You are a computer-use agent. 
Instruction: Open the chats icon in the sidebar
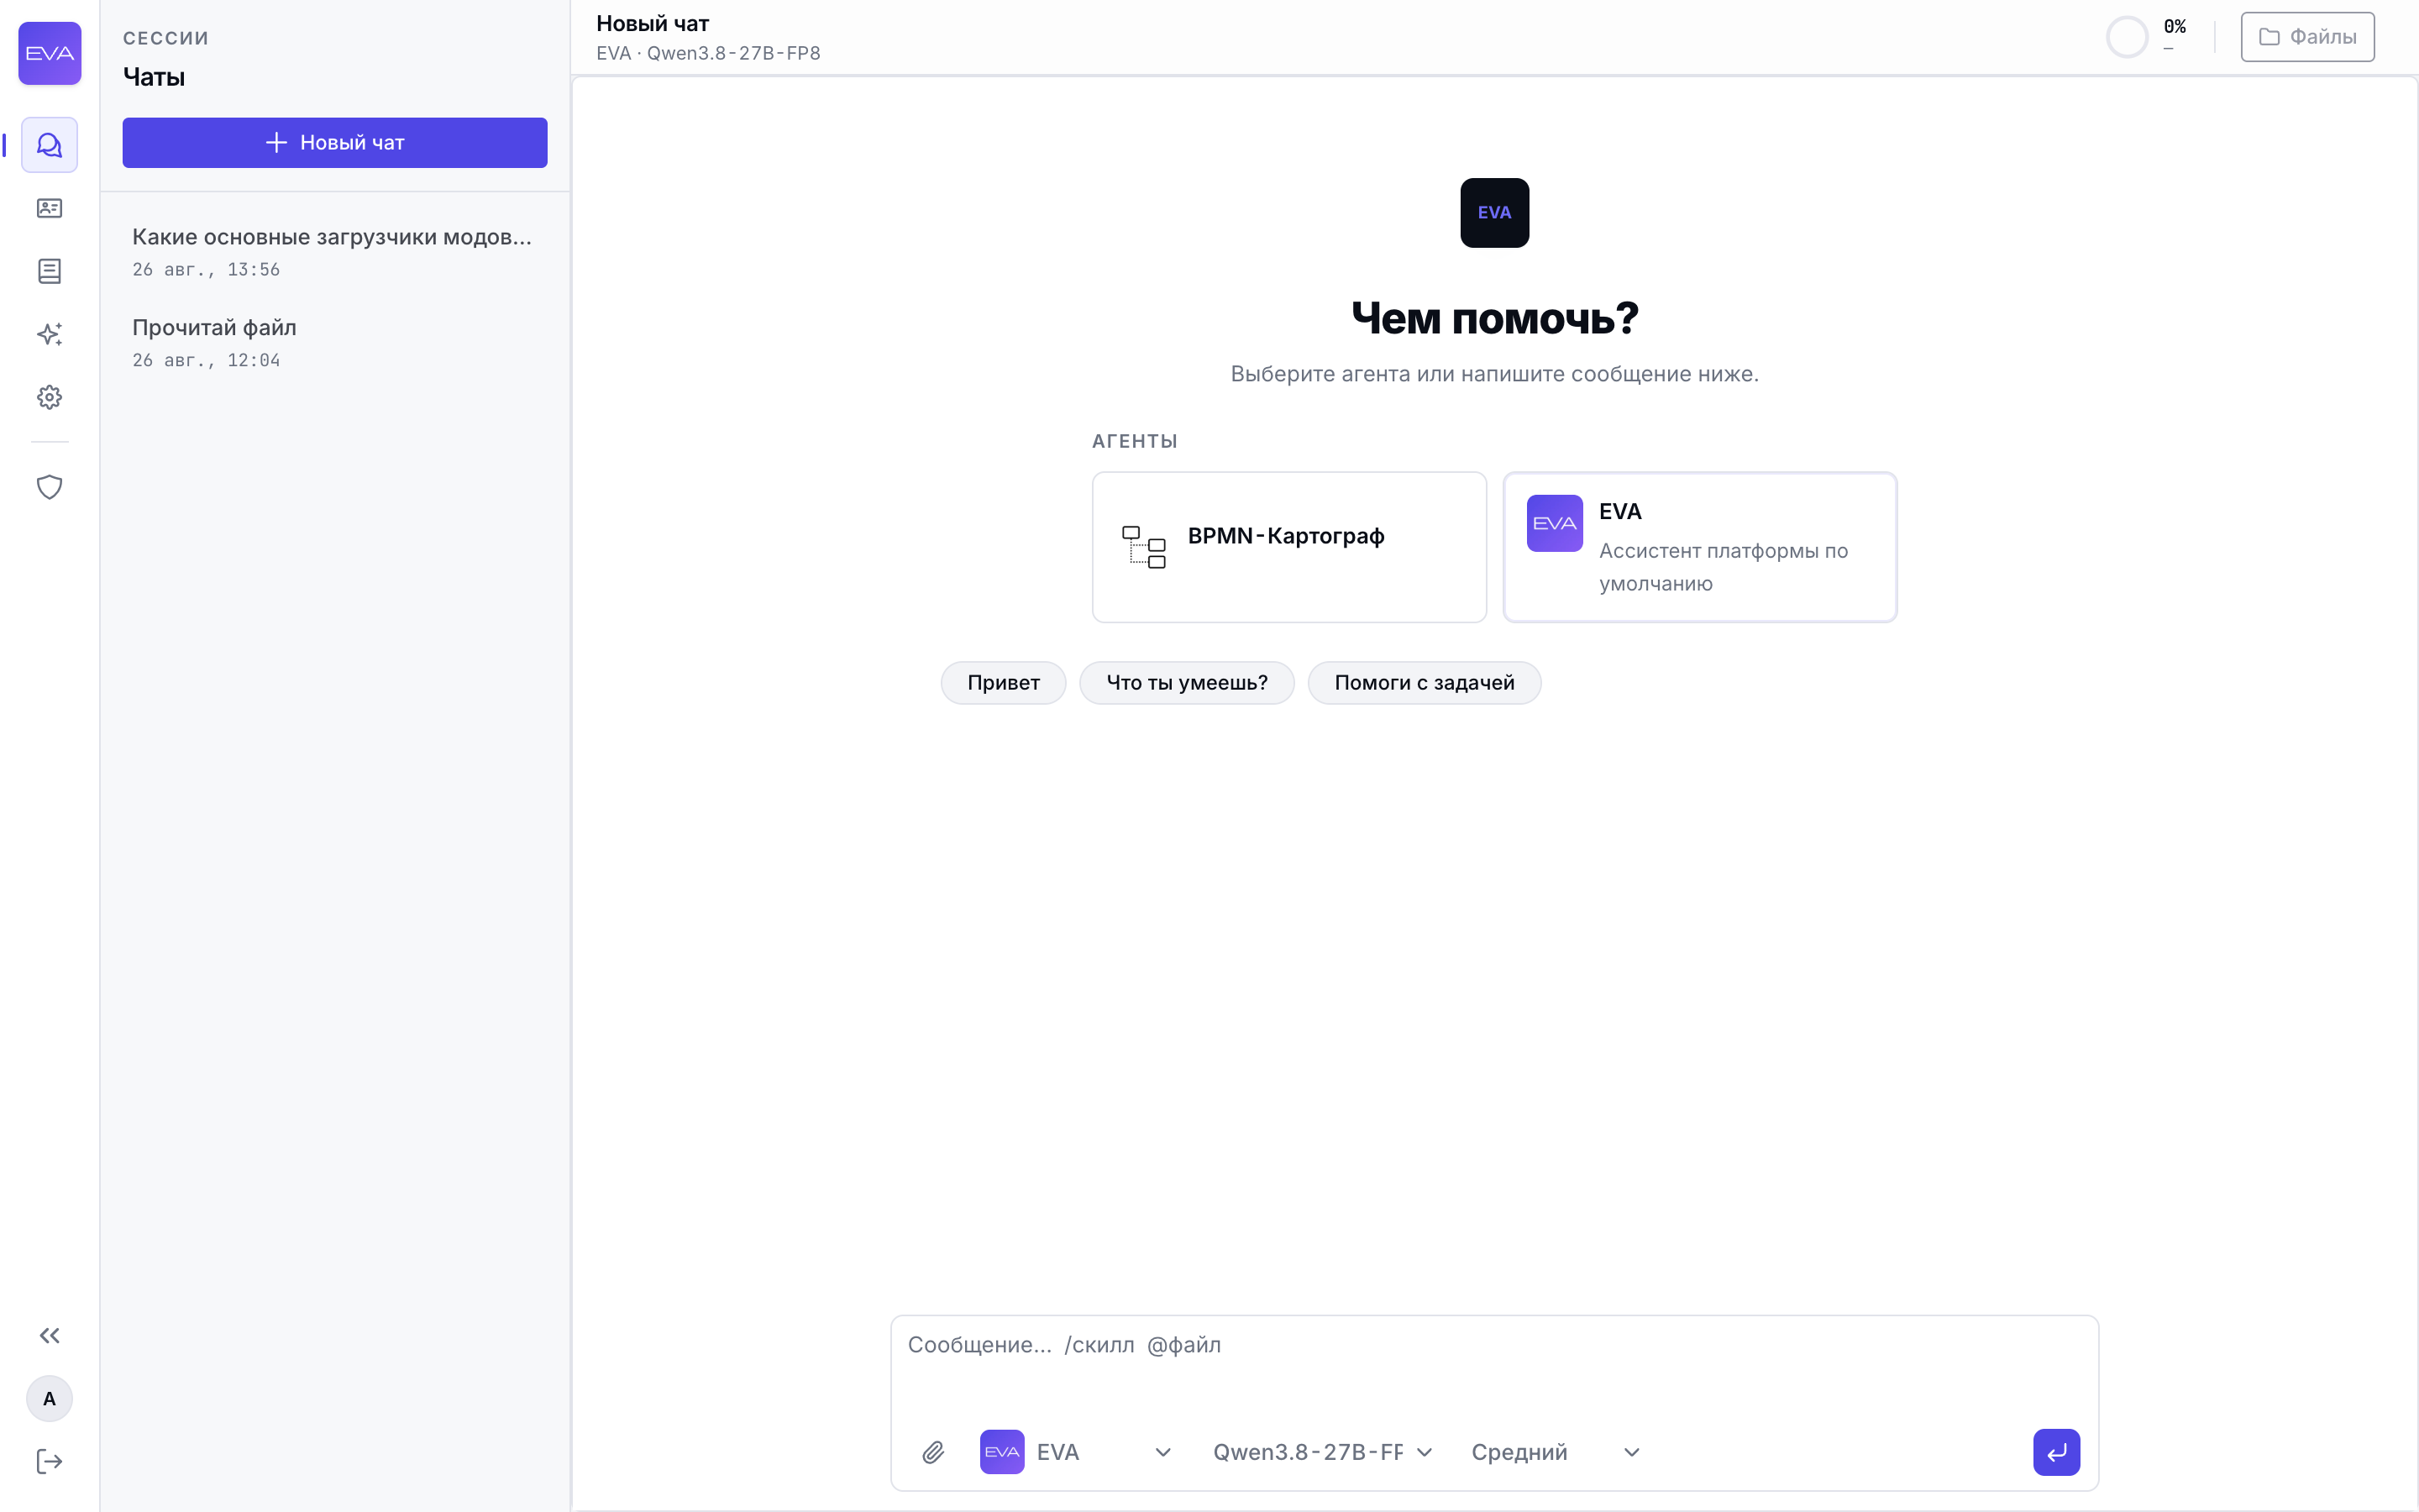coord(49,145)
